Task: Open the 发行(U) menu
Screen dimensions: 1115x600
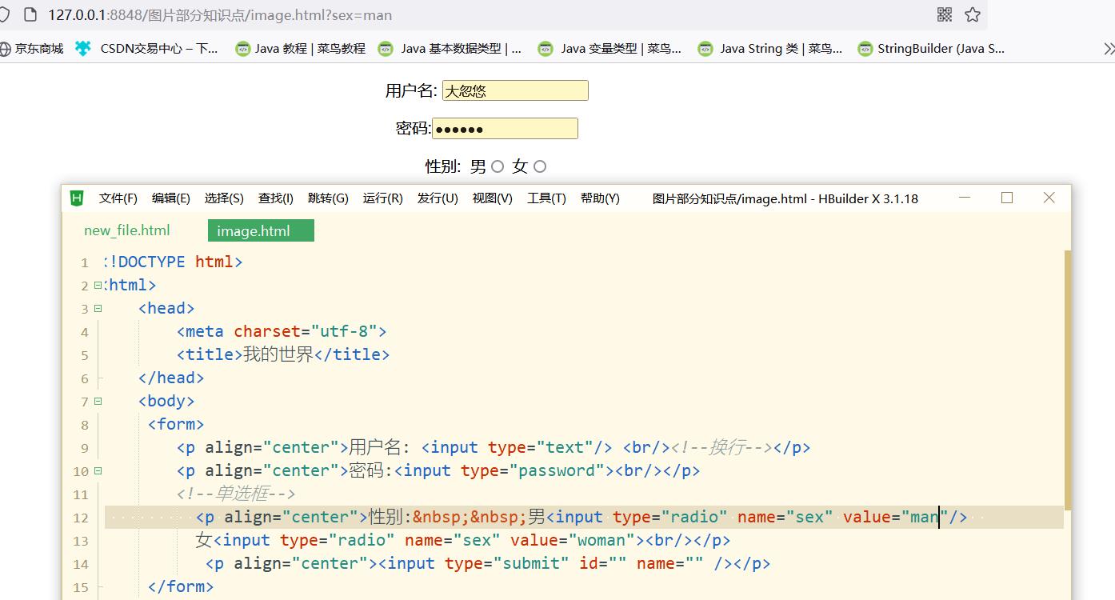Action: pos(438,198)
